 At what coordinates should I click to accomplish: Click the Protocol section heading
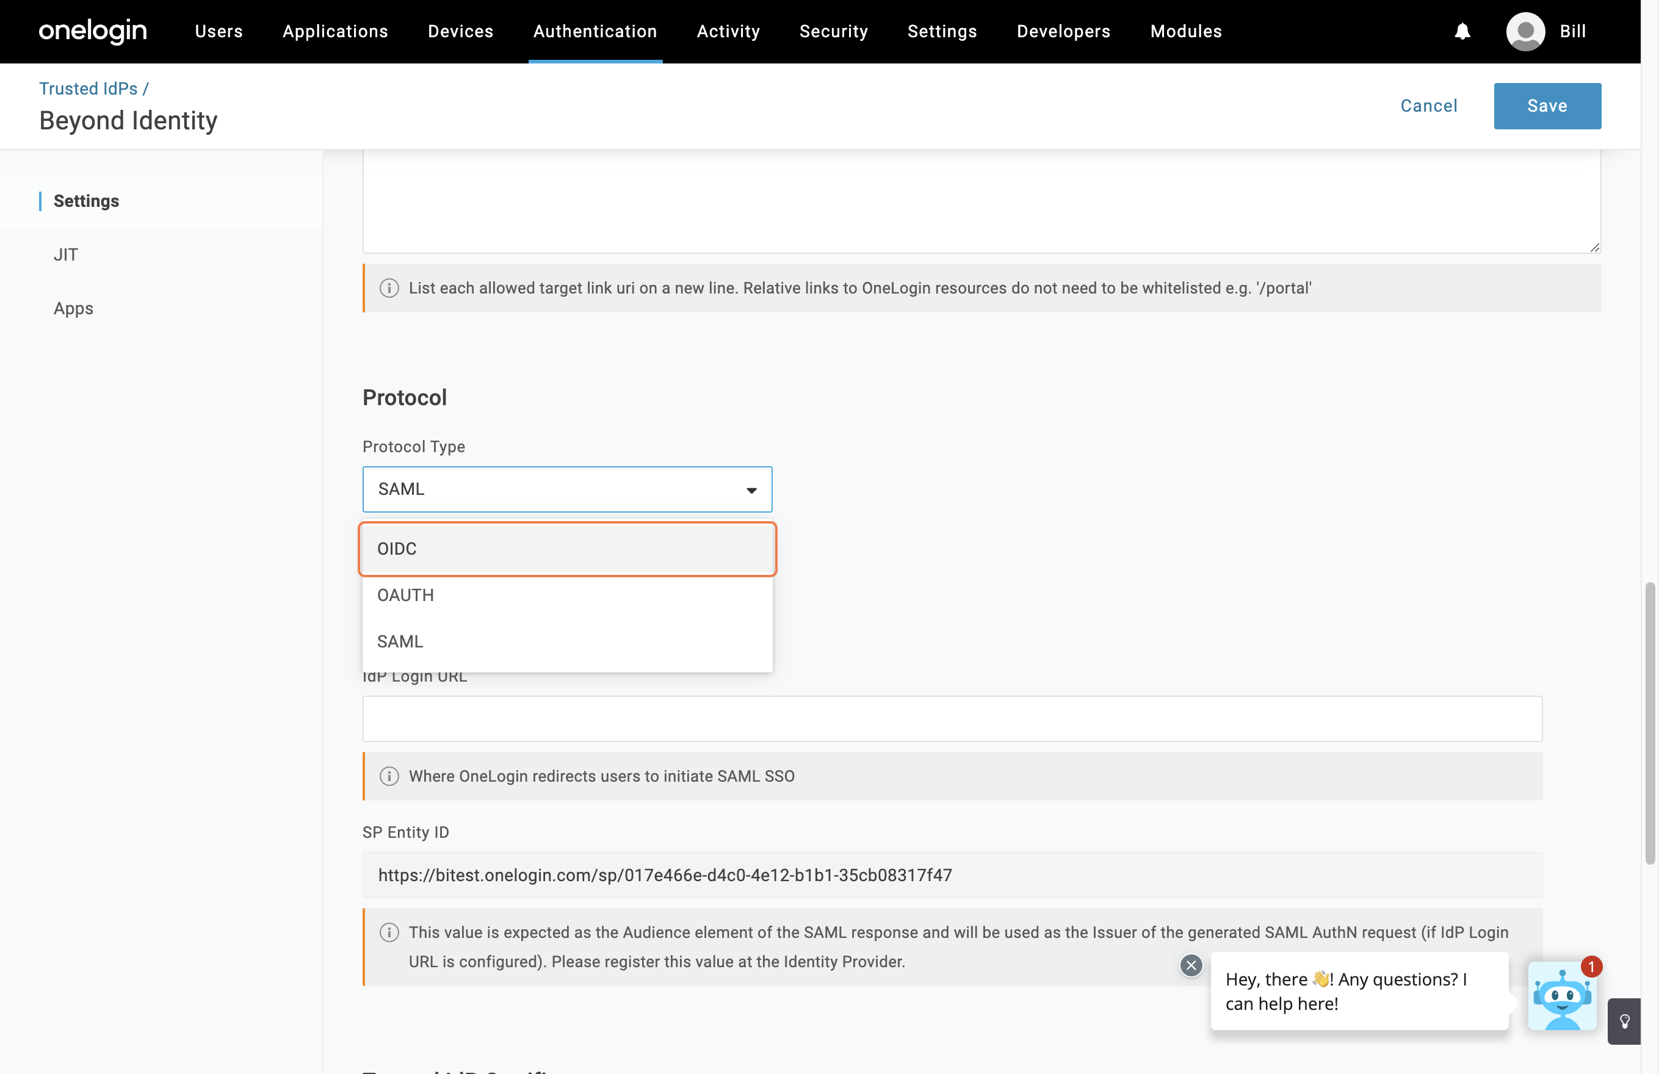tap(404, 397)
